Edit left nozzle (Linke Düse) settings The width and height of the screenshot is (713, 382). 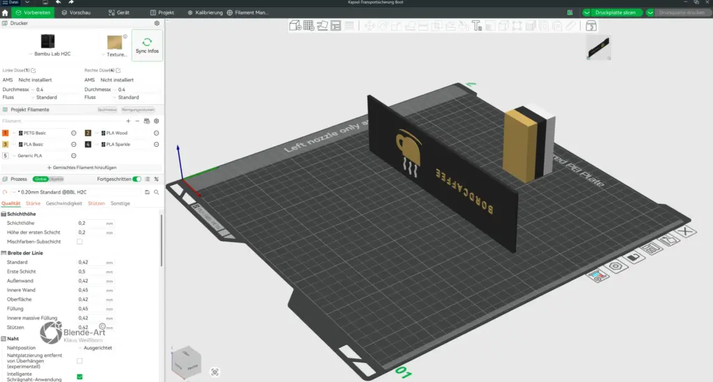(x=33, y=70)
